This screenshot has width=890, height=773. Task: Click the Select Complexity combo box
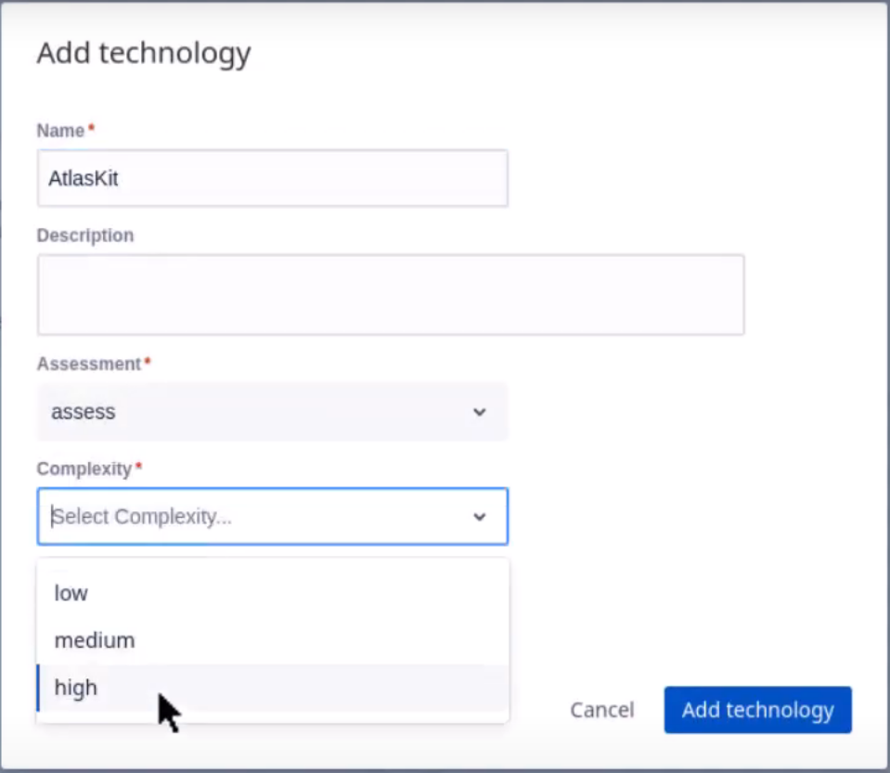(273, 517)
